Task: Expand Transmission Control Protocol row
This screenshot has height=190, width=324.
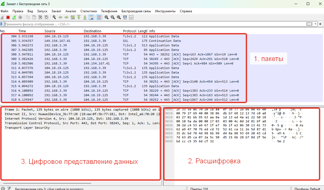Action: coord(81,123)
